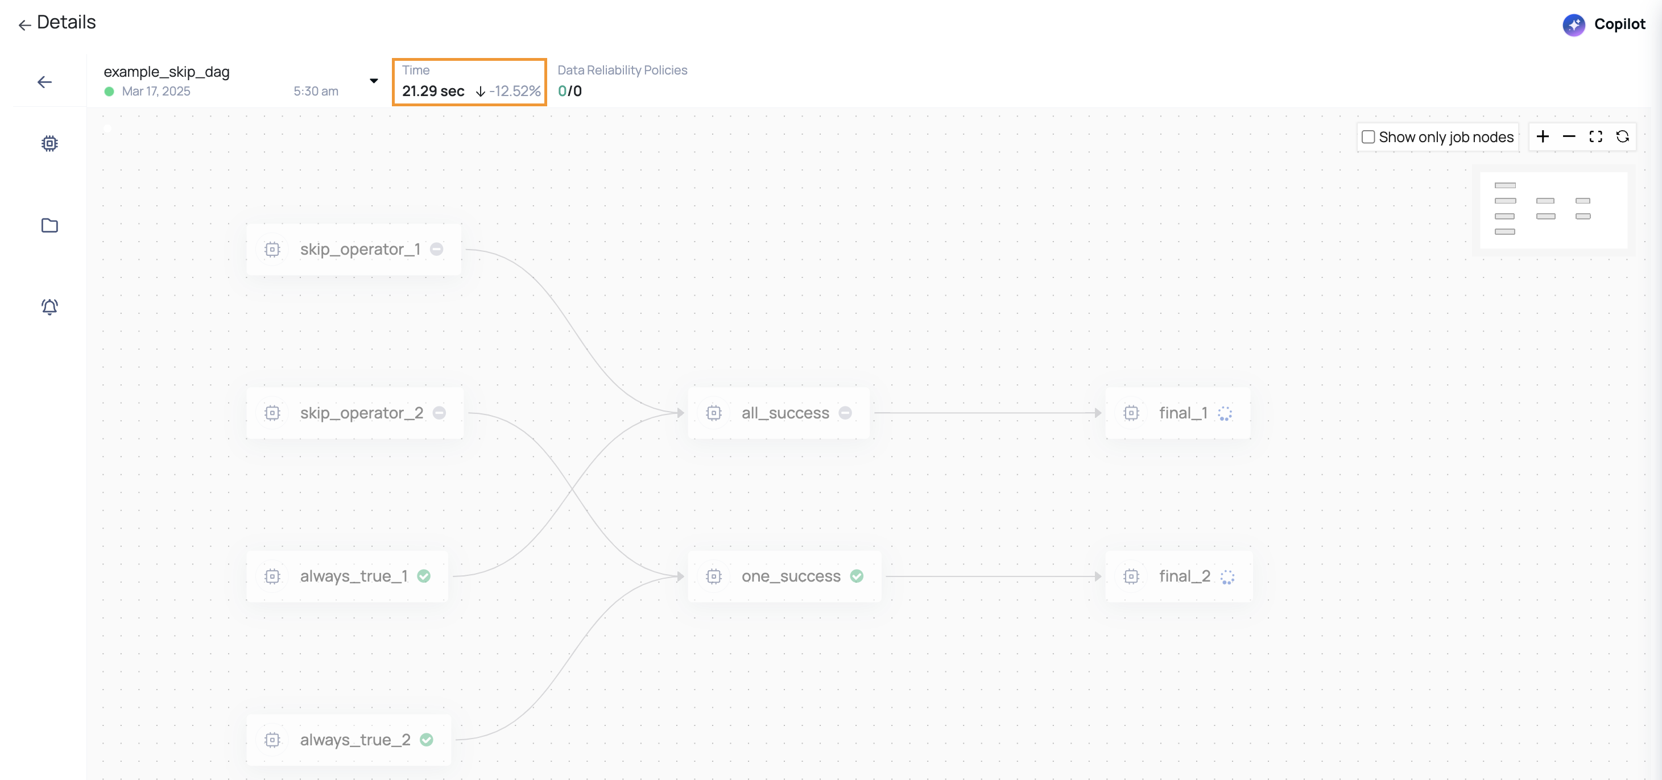Click the blue back arrow in sidebar
The image size is (1662, 780).
(x=44, y=82)
